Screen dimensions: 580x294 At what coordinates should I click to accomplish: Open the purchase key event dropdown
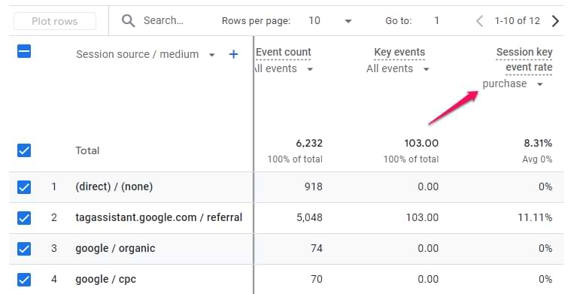coord(513,84)
